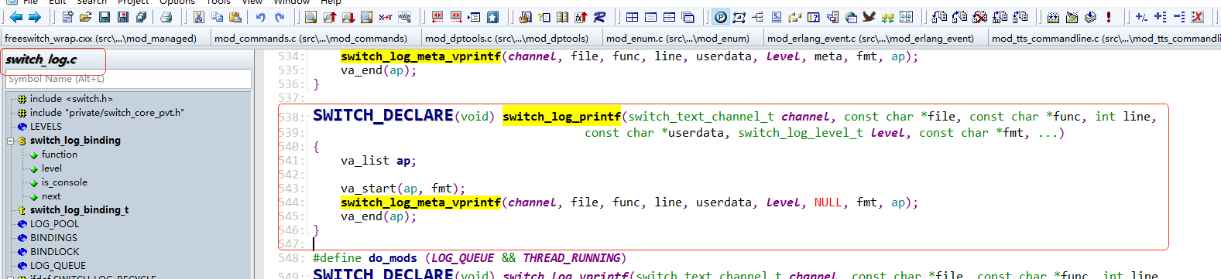Click the Symbol Name search field
Viewport: 1221px width, 279px height.
(129, 79)
